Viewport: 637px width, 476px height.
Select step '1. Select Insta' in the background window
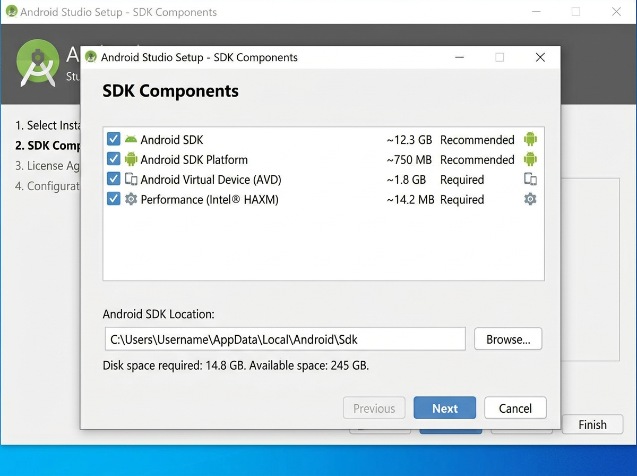[x=48, y=125]
